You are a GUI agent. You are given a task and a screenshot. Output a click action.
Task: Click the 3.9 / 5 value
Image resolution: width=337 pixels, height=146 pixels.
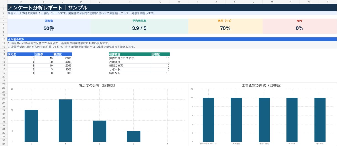tap(139, 28)
